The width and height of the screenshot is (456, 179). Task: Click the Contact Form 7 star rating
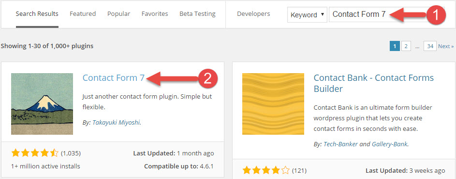coord(35,153)
